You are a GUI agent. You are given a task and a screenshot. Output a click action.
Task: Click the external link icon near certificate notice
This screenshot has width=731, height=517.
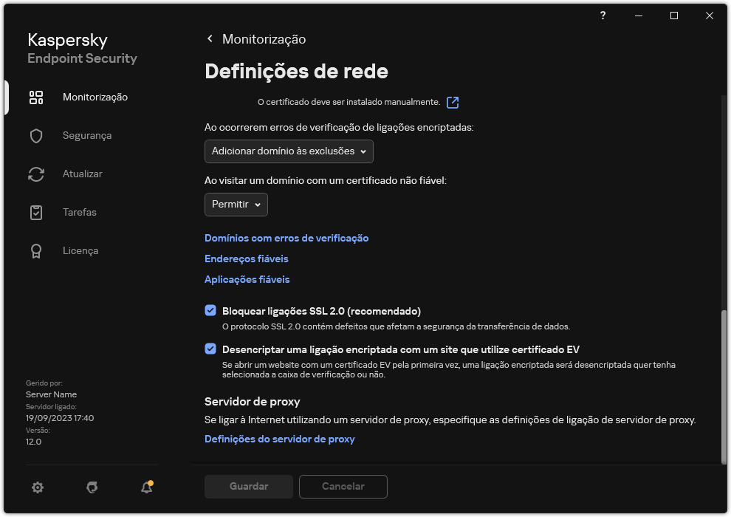point(451,102)
